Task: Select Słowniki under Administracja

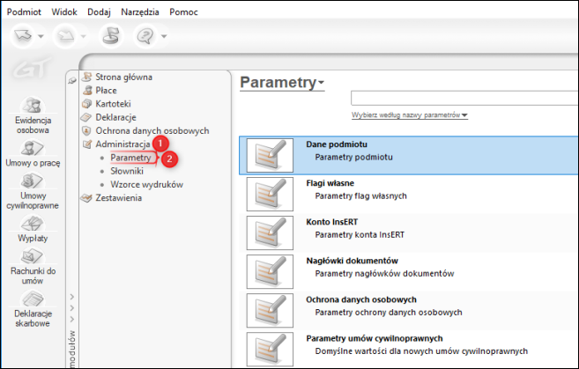Action: (127, 171)
